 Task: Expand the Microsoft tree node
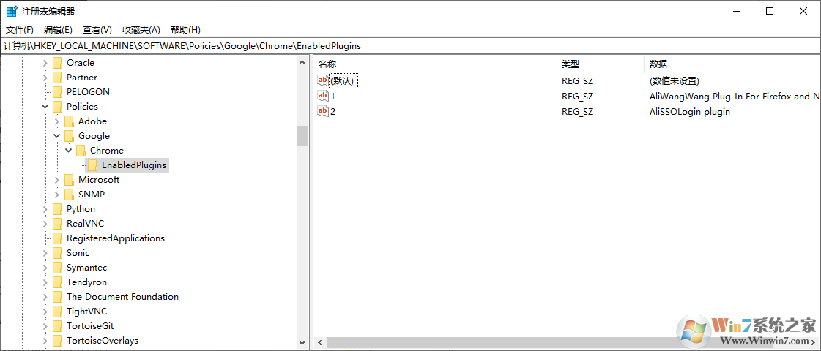[x=57, y=180]
